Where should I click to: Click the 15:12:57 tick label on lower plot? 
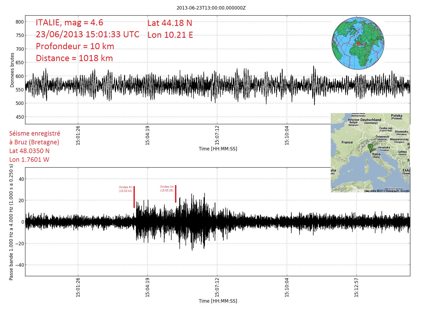click(x=356, y=287)
